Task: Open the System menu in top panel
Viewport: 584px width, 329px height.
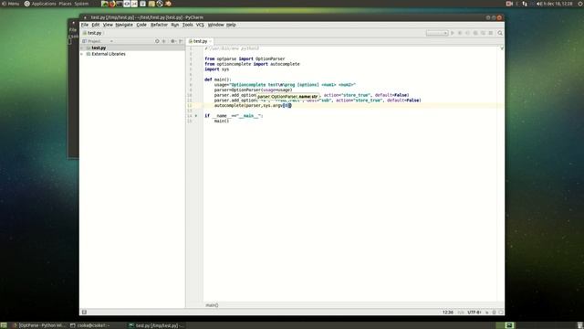Action: pos(81,4)
